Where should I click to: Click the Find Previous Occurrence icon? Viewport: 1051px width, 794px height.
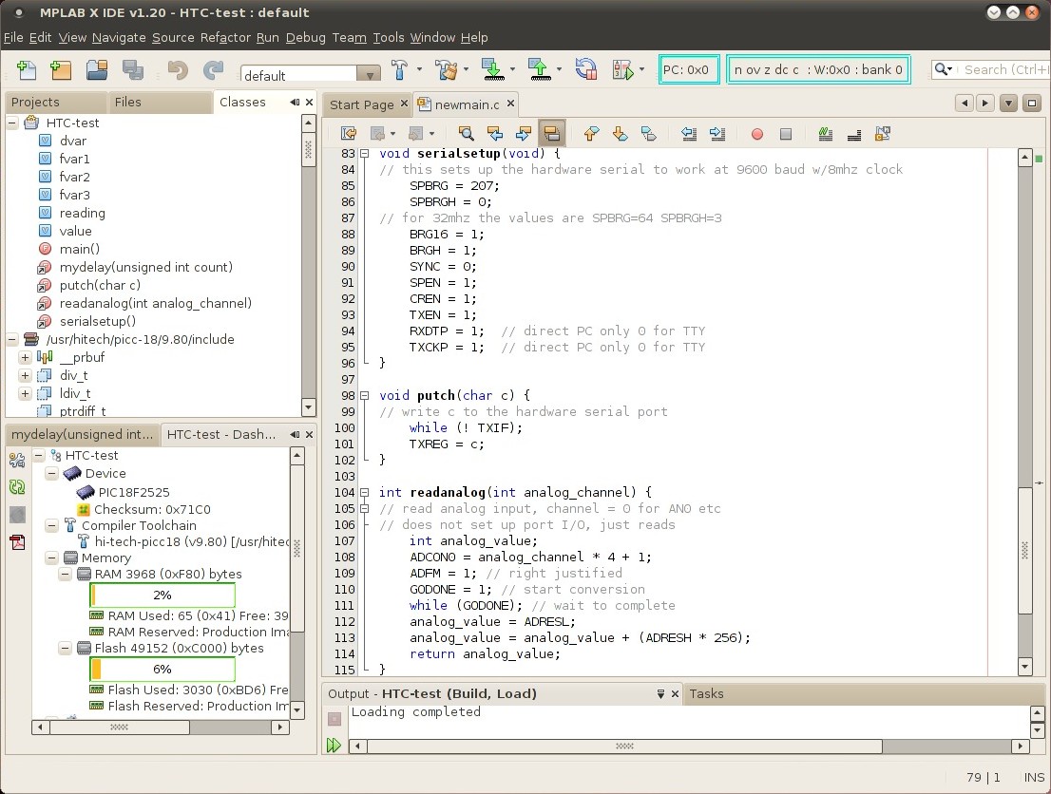click(x=495, y=133)
